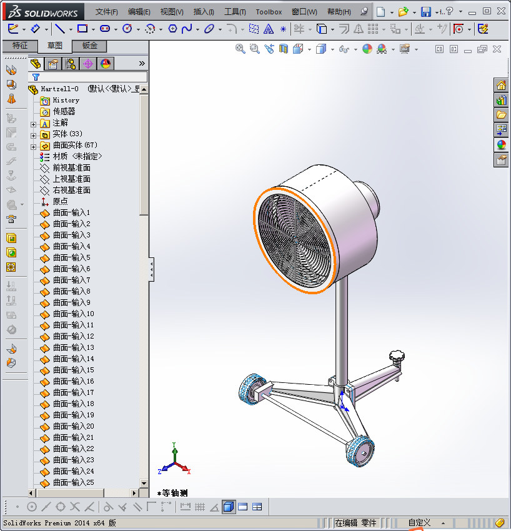Open the Design Library task pane icon

coord(501,100)
